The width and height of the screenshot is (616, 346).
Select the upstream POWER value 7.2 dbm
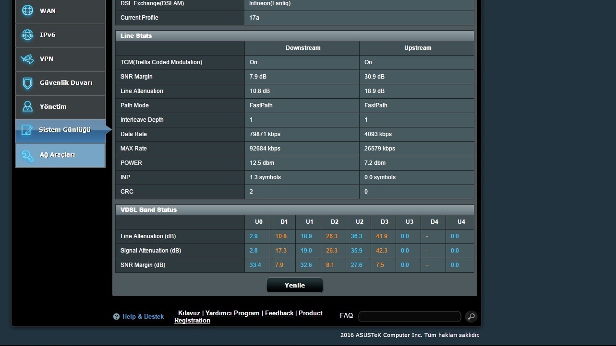tap(375, 163)
